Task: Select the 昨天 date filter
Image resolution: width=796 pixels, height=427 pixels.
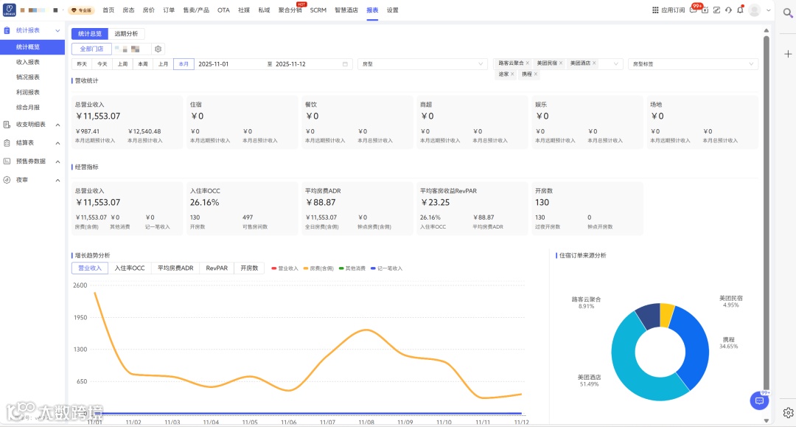Action: click(82, 64)
